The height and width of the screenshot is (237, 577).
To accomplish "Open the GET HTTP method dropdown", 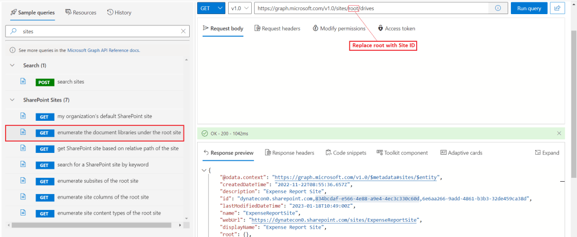I will [212, 8].
